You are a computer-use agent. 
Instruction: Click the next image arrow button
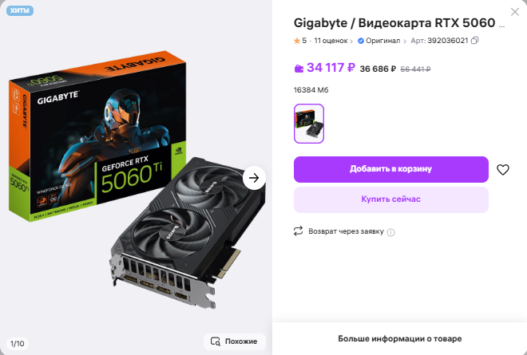[254, 178]
